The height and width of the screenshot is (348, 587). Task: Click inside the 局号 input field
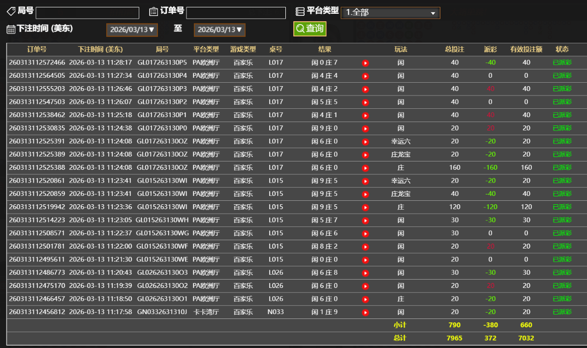(87, 12)
